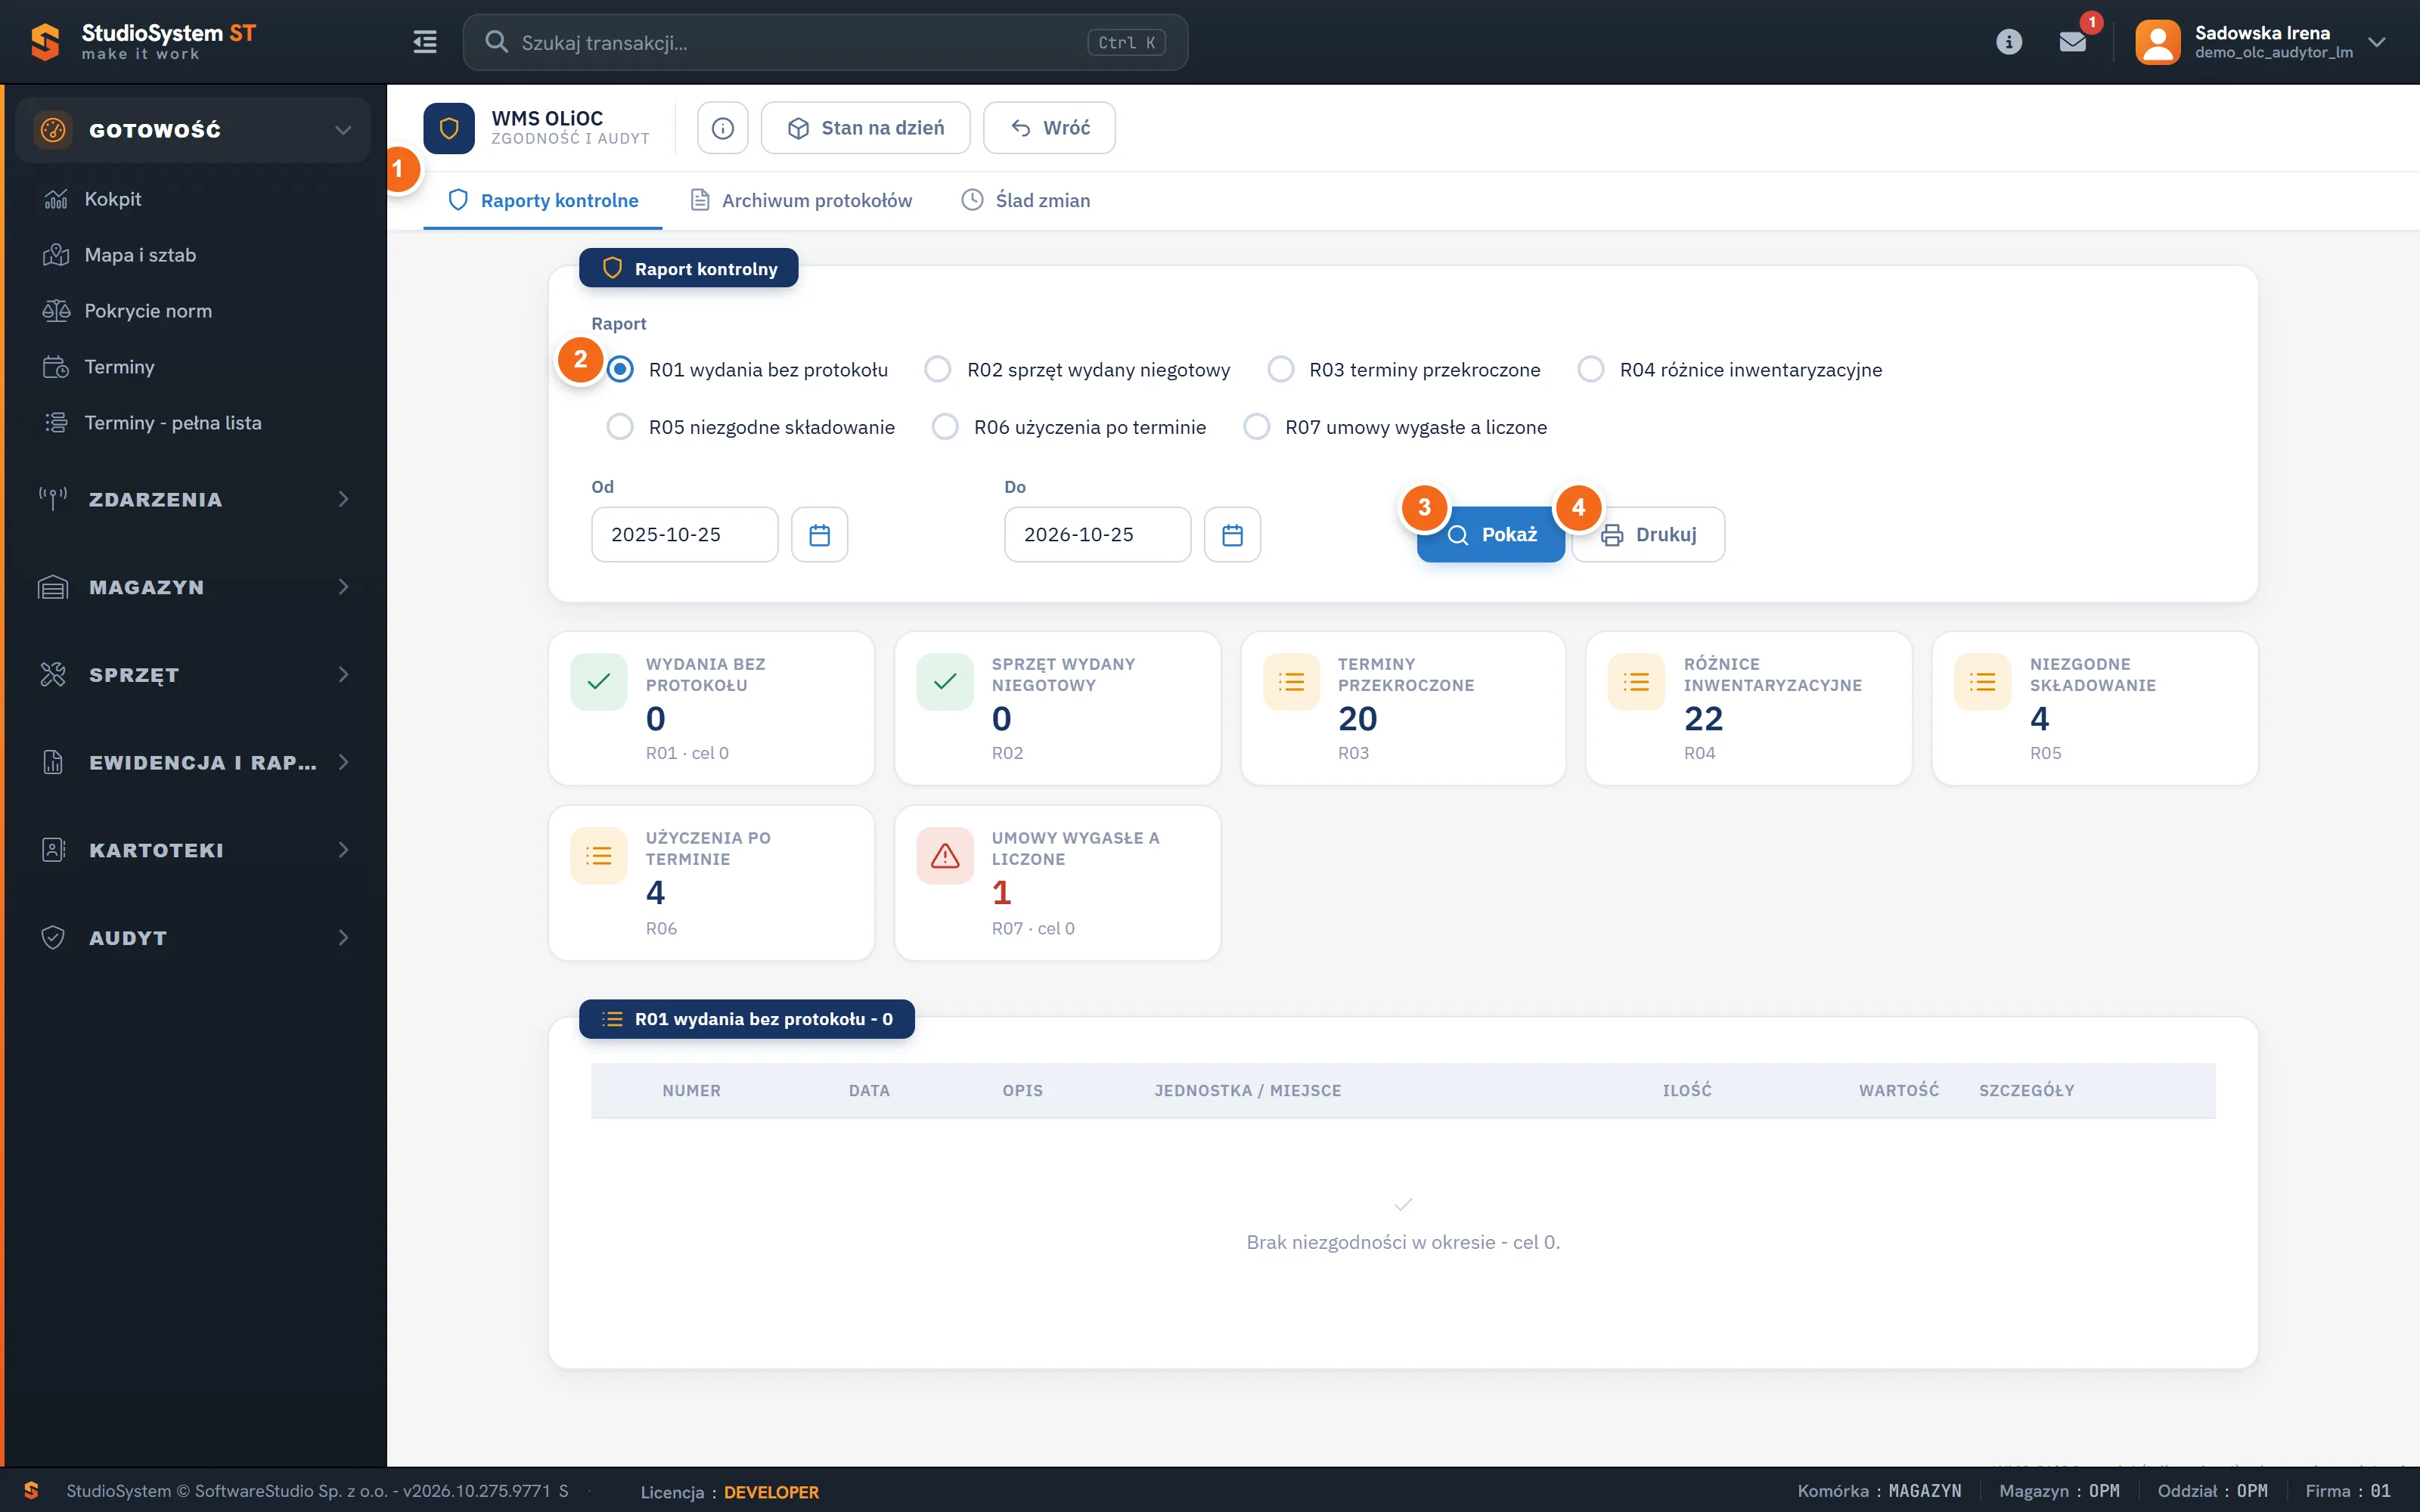Select R02 sprzęt wydany niegotowy radio
This screenshot has width=2420, height=1512.
point(937,370)
